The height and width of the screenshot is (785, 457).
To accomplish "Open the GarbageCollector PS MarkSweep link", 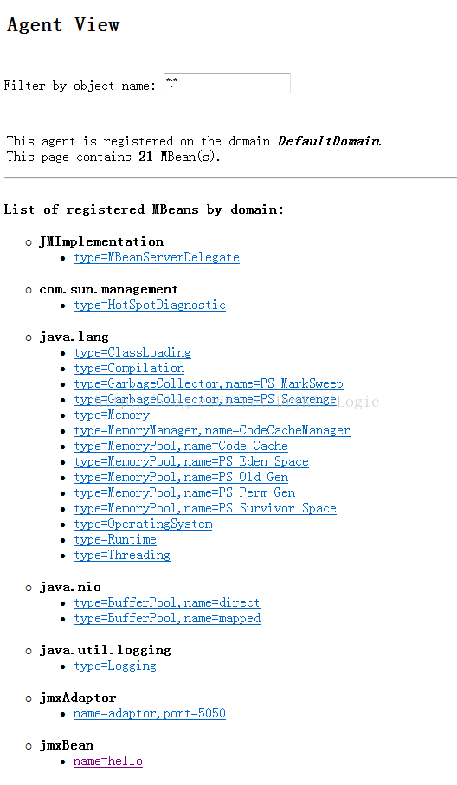I will [x=209, y=383].
